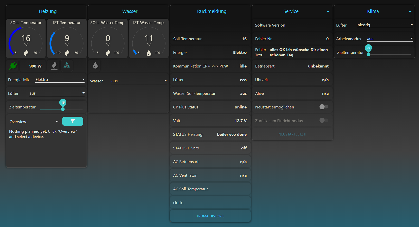The width and height of the screenshot is (419, 227).
Task: Click the SOLL-Wasser Temp. gauge value
Action: [108, 38]
